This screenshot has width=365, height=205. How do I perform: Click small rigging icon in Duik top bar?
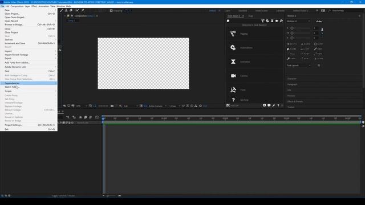[263, 21]
